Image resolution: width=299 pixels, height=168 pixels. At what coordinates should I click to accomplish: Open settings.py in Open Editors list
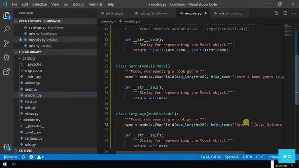pyautogui.click(x=55, y=28)
